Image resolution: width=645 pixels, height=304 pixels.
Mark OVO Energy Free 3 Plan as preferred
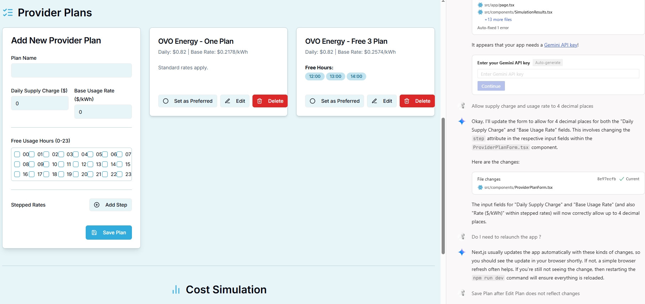(x=335, y=101)
